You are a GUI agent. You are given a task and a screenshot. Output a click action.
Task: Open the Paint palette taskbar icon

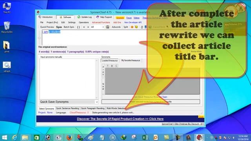[91, 137]
